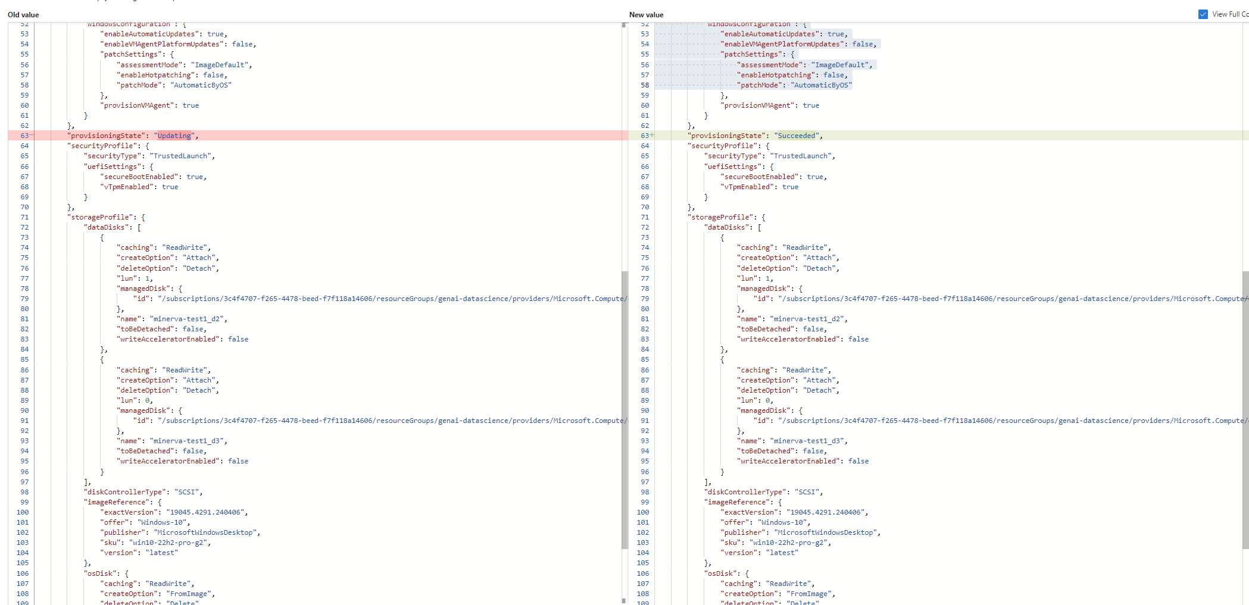Click "TrustedLaunch" value in Old value pane
This screenshot has height=605, width=1249.
(x=180, y=156)
